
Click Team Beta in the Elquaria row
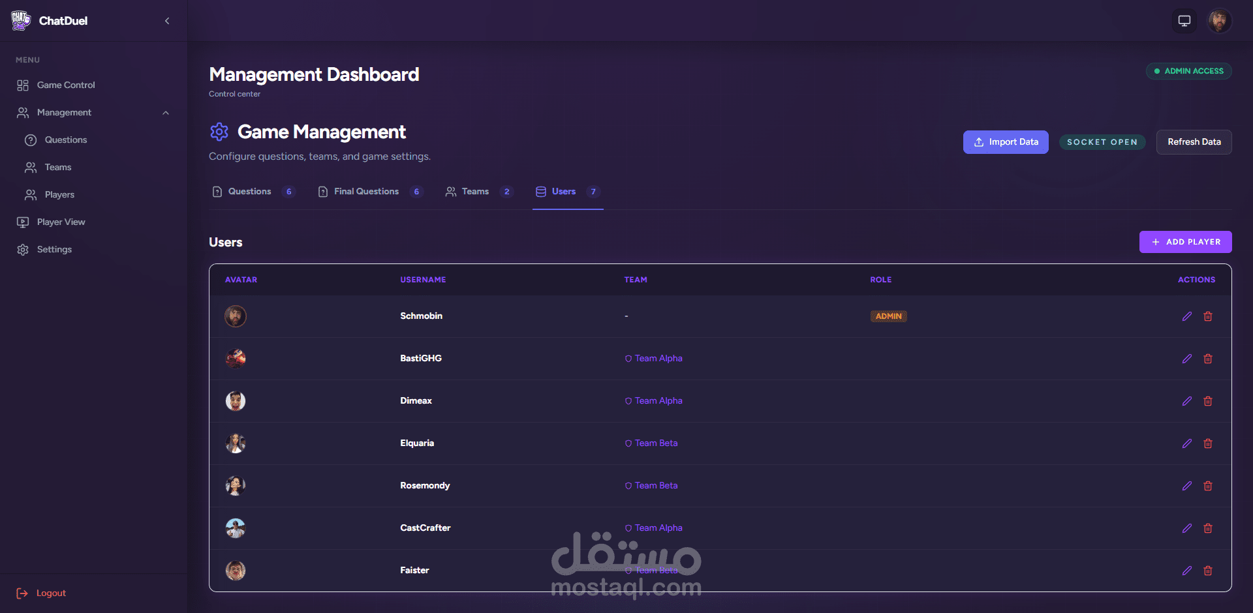(651, 443)
